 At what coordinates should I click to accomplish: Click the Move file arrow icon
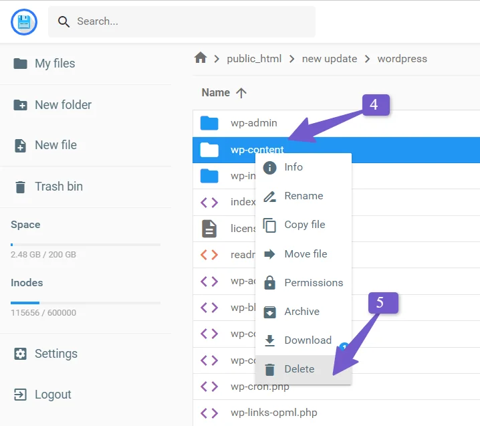coord(269,254)
